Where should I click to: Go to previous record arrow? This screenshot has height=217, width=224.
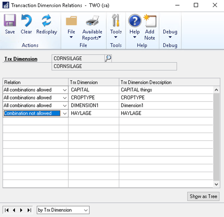coord(14,210)
